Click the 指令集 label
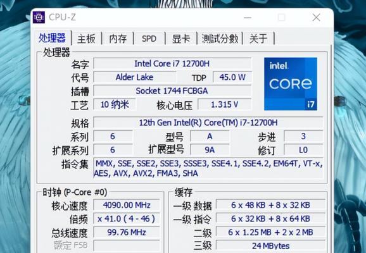This screenshot has height=253, width=366. click(75, 164)
